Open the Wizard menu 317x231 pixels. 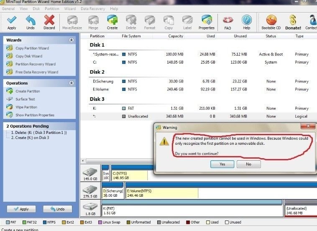(70, 9)
